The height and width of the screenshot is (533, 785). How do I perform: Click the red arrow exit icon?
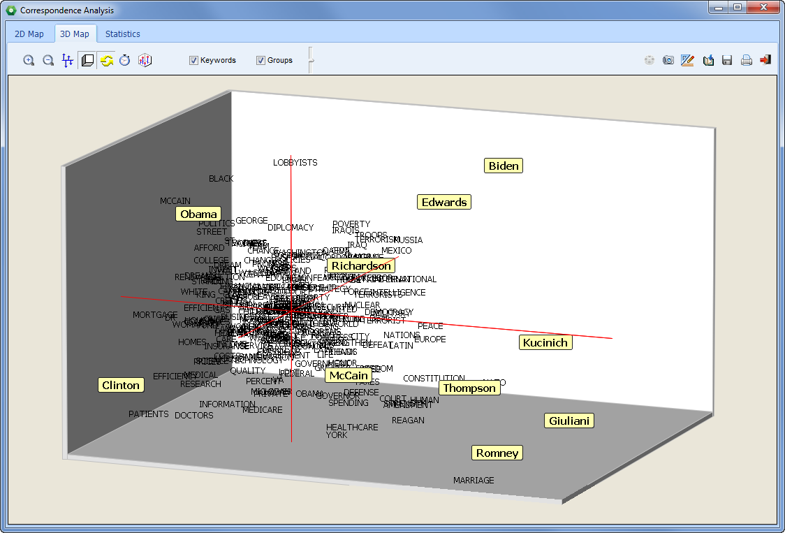click(765, 61)
